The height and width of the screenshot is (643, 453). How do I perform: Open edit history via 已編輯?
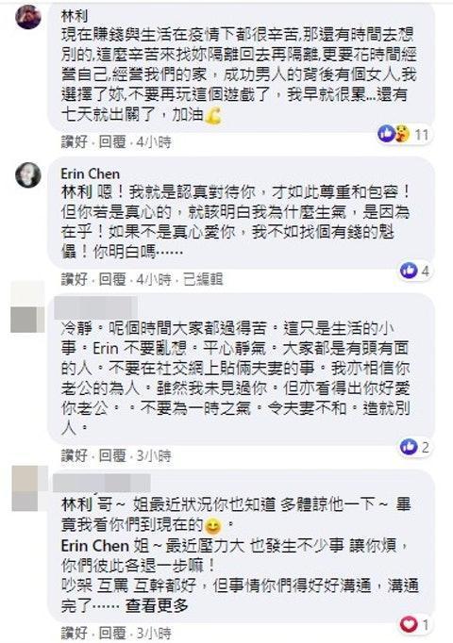[203, 280]
